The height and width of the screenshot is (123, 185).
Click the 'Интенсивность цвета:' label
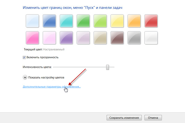click(37, 67)
